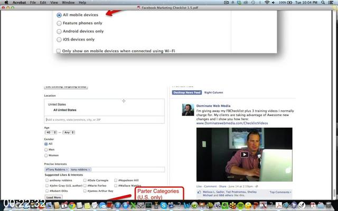Click the add country or ZIP location field
The image size is (338, 211).
(105, 120)
